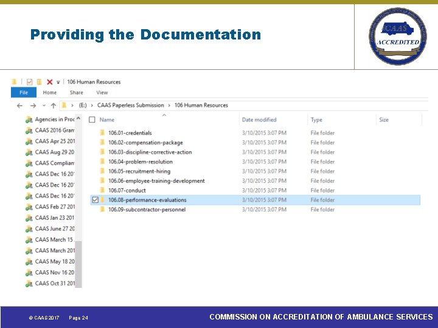Viewport: 438px width, 328px height.
Task: Click the 106.09-subcontractor-personnel name
Action: 147,210
